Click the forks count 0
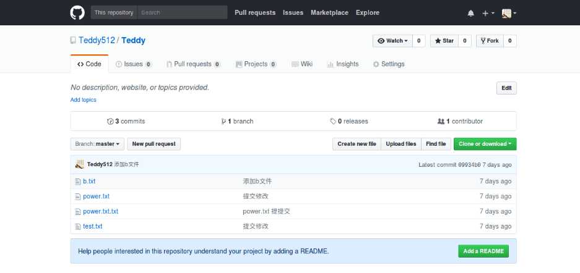This screenshot has width=580, height=273. (x=510, y=41)
